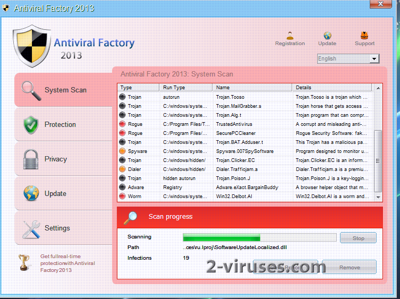The image size is (400, 299).
Task: Close the Antiviral Factory 2013 window
Action: tap(380, 4)
